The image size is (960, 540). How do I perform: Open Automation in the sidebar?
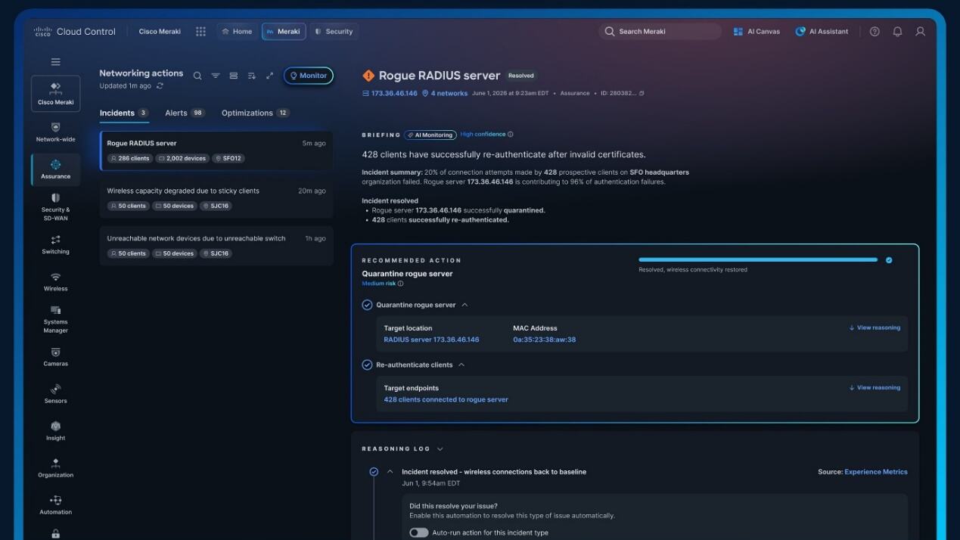coord(56,505)
